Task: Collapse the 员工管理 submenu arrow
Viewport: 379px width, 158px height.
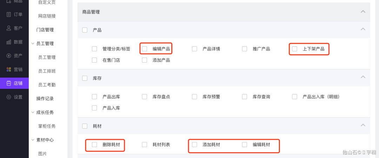Action: pyautogui.click(x=33, y=44)
